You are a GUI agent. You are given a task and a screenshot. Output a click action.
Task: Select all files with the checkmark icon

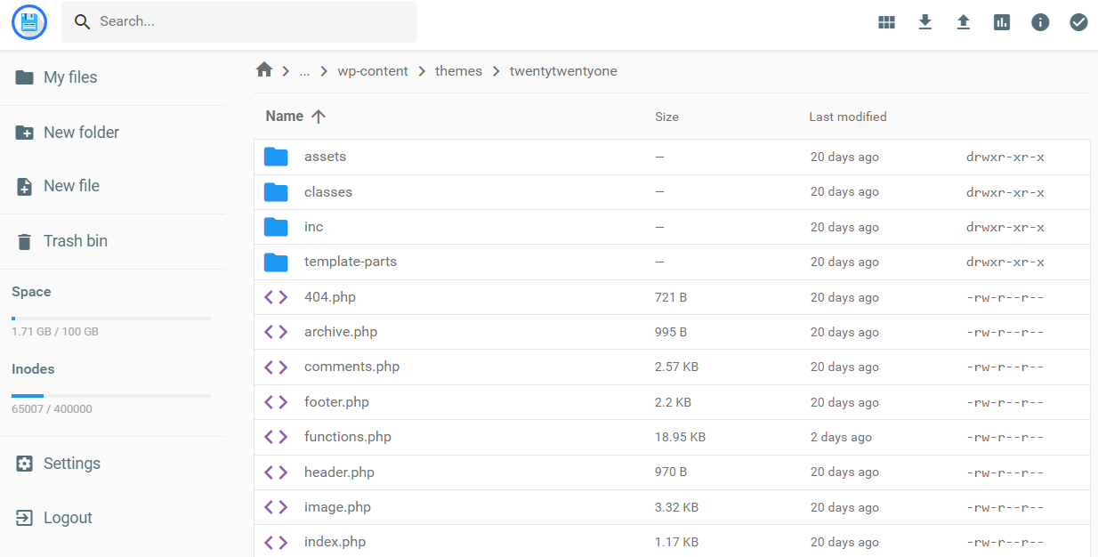tap(1078, 21)
